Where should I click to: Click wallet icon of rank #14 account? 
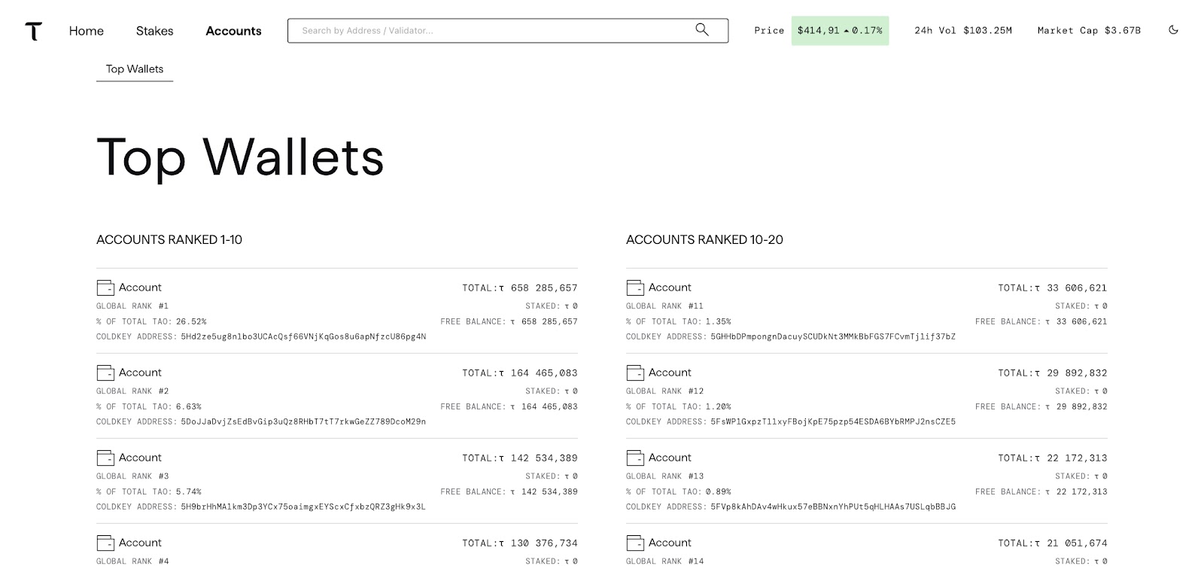click(635, 543)
